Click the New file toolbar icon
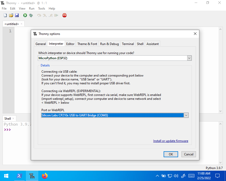The height and width of the screenshot is (181, 226). (x=5, y=15)
